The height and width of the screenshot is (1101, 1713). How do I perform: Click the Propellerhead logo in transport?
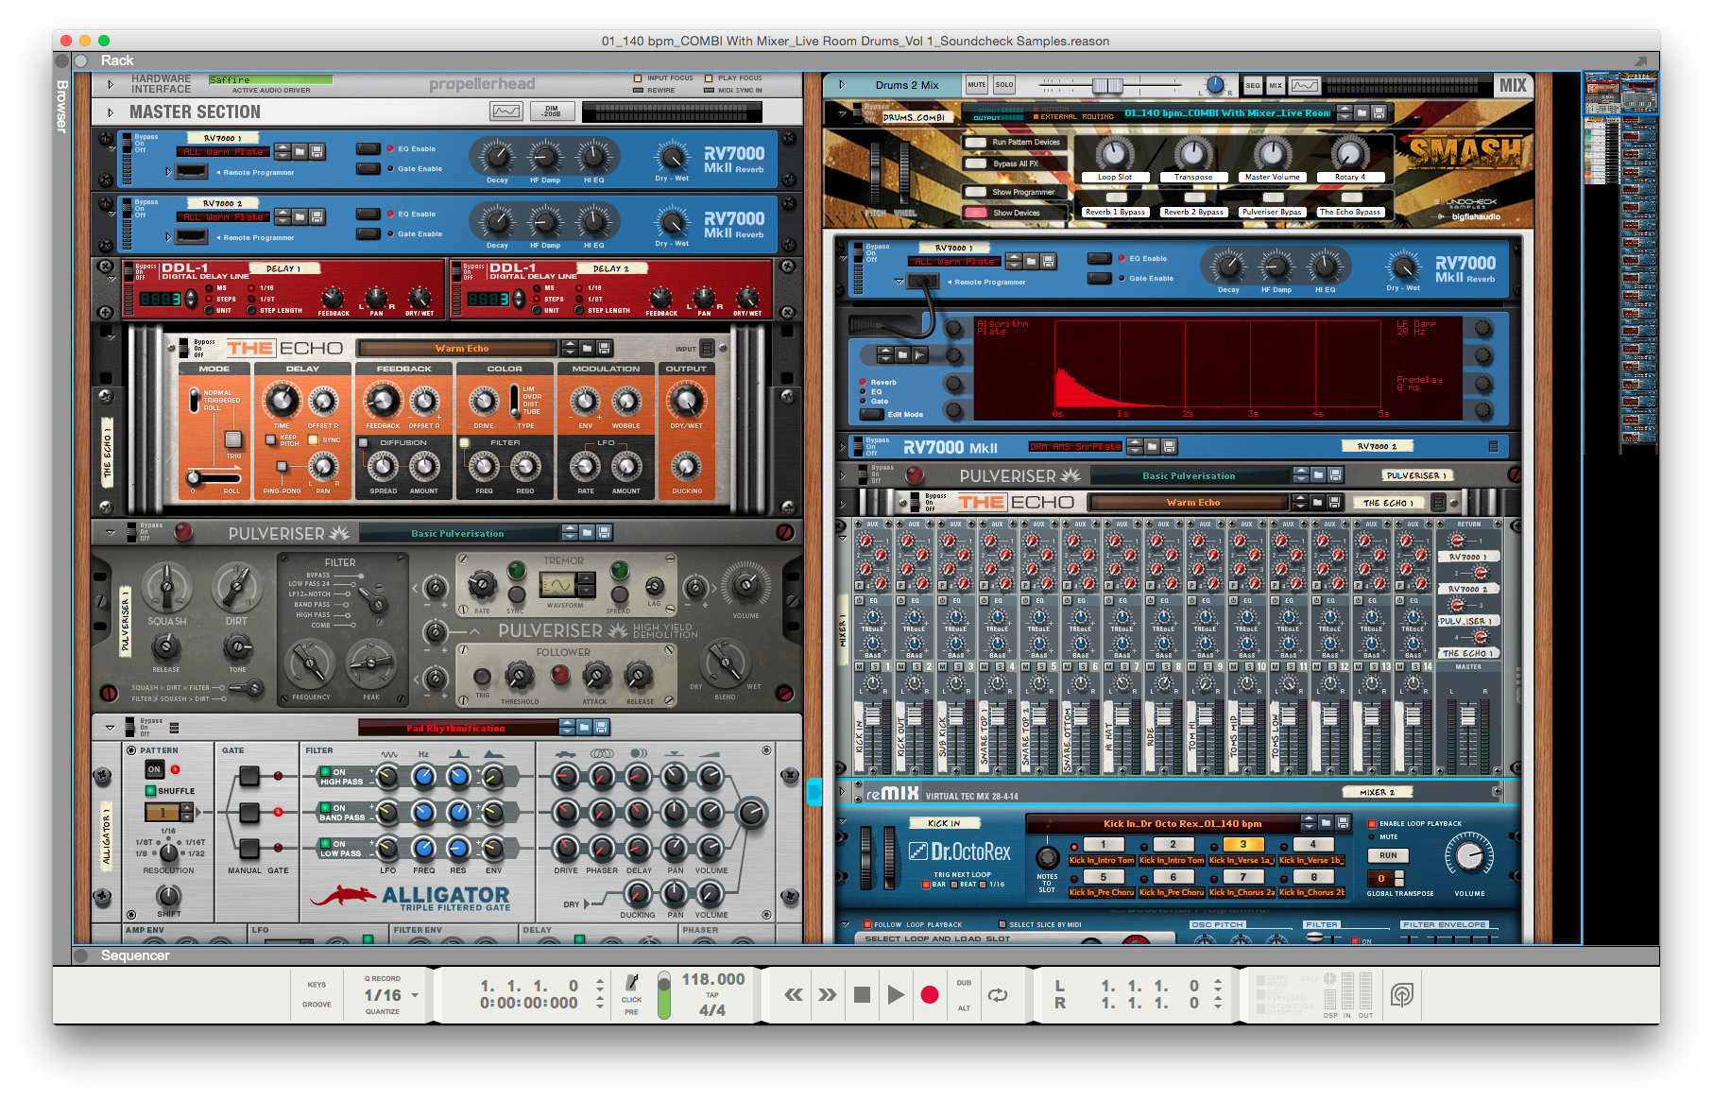[x=1402, y=994]
